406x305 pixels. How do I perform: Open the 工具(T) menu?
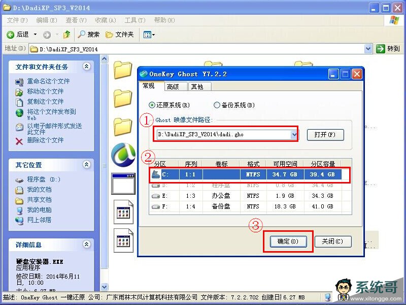135,20
